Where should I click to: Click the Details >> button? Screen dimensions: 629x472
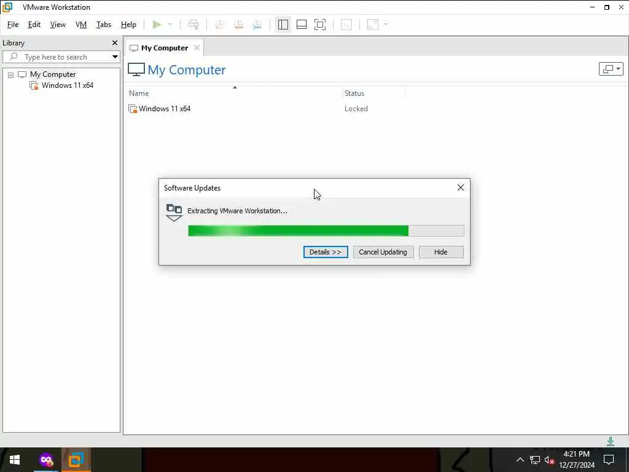326,252
